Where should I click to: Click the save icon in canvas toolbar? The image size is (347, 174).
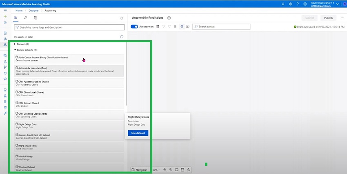pyautogui.click(x=158, y=27)
